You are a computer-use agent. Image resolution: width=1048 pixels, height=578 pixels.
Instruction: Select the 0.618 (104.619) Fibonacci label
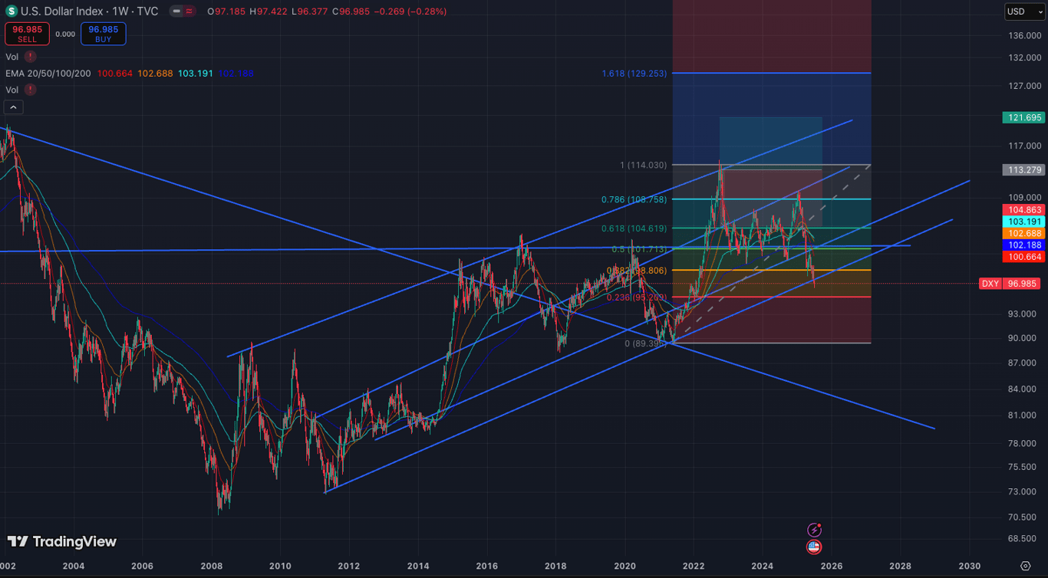634,228
